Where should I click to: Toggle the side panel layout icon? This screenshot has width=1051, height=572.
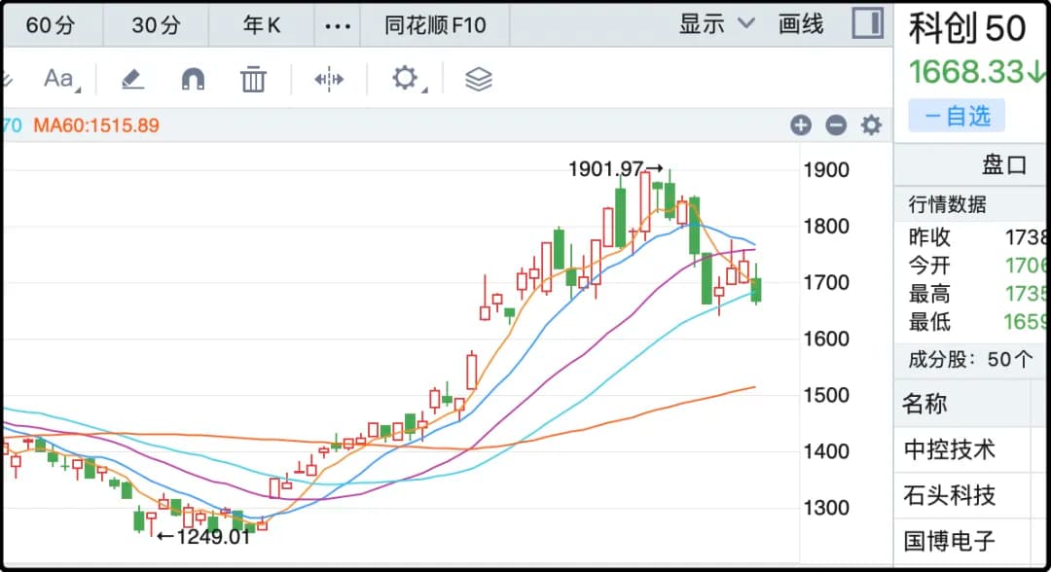867,22
